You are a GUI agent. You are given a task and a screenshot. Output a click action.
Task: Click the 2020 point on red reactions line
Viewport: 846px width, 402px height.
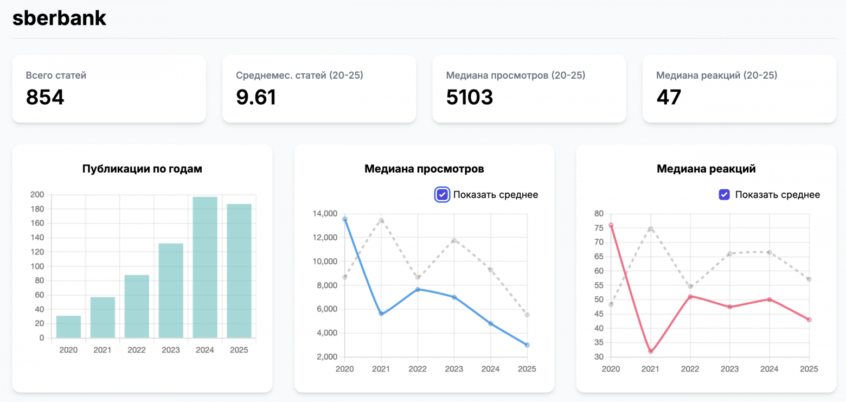click(x=611, y=225)
